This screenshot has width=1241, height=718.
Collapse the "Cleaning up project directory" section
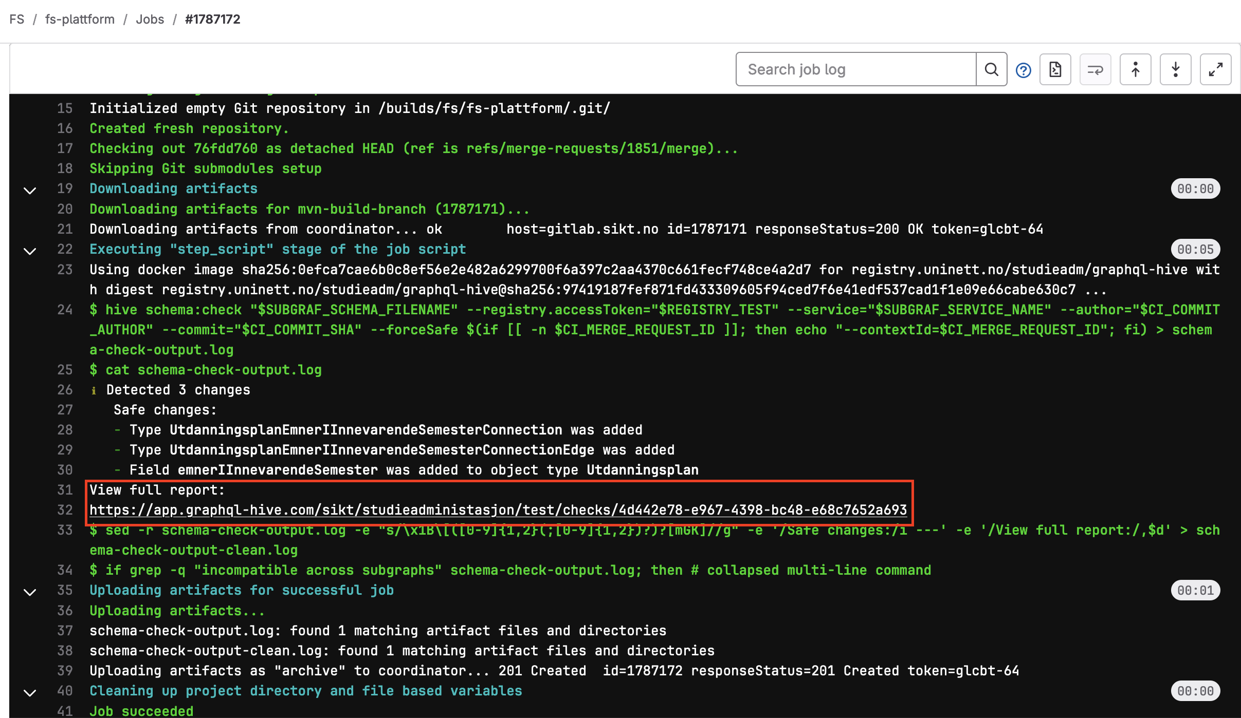pos(30,692)
